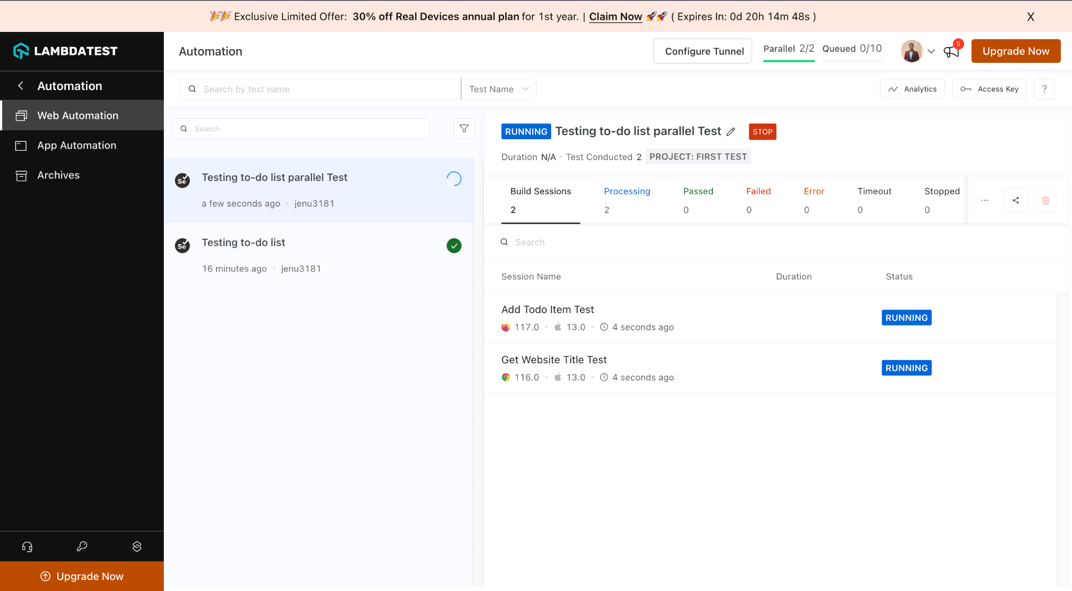
Task: Switch to the Failed tab
Action: point(758,200)
